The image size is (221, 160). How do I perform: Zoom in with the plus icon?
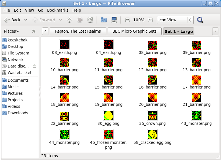(x=150, y=20)
